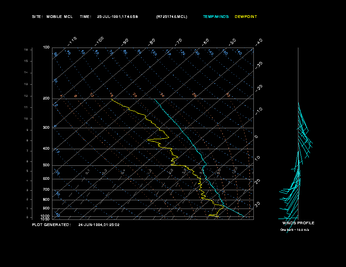Click the -10 isotherm label on right edge
The width and height of the screenshot is (346, 267).
259,111
